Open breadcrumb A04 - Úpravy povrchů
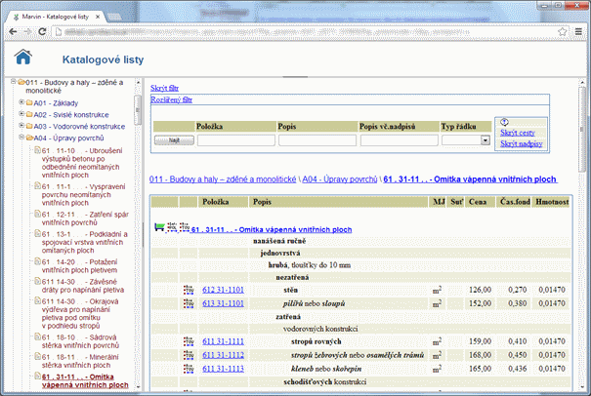Screen dimensions: 591x396 pos(340,179)
